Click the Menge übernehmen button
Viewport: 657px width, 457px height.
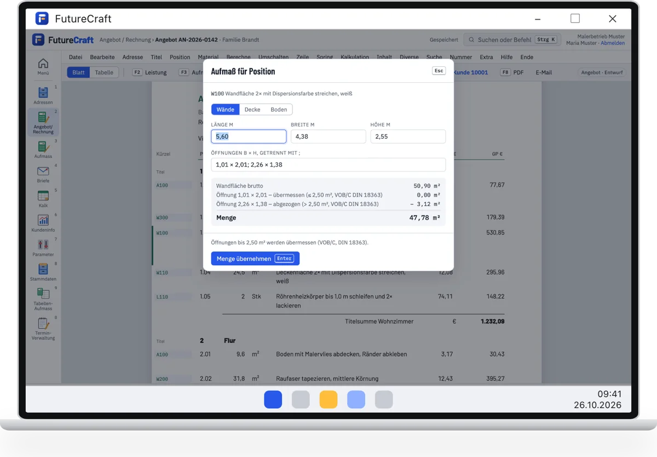(x=255, y=259)
